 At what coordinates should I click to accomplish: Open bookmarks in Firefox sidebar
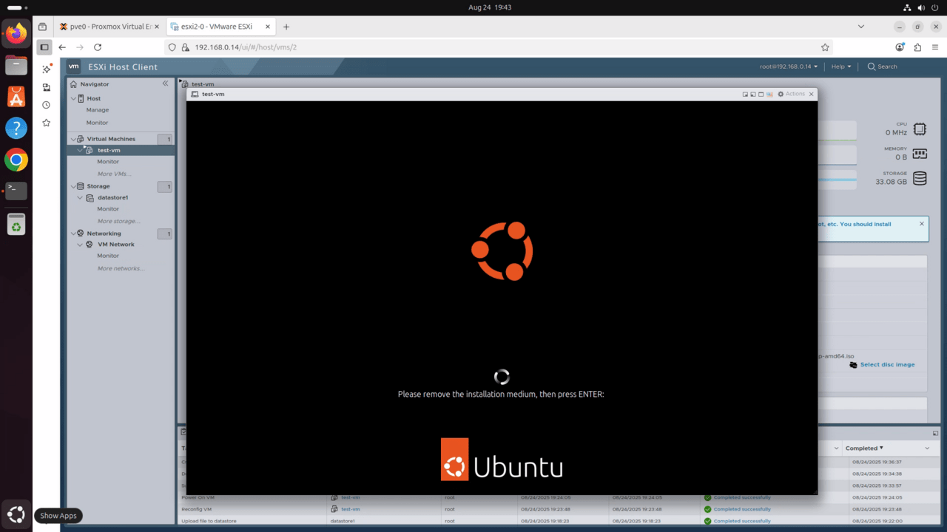[46, 123]
